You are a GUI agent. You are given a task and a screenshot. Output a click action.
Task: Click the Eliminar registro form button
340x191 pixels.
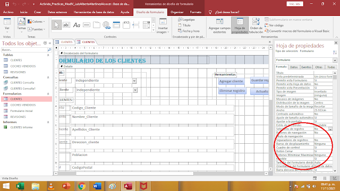(x=232, y=91)
